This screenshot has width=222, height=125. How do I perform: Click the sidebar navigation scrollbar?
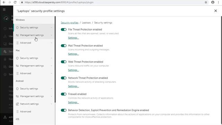coord(55,59)
